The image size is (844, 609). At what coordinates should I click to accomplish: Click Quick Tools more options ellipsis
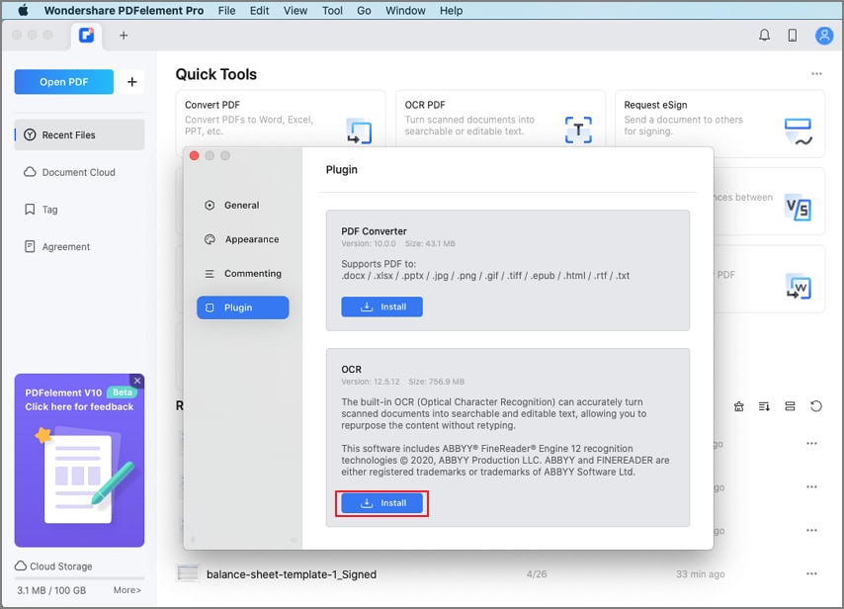[x=816, y=74]
